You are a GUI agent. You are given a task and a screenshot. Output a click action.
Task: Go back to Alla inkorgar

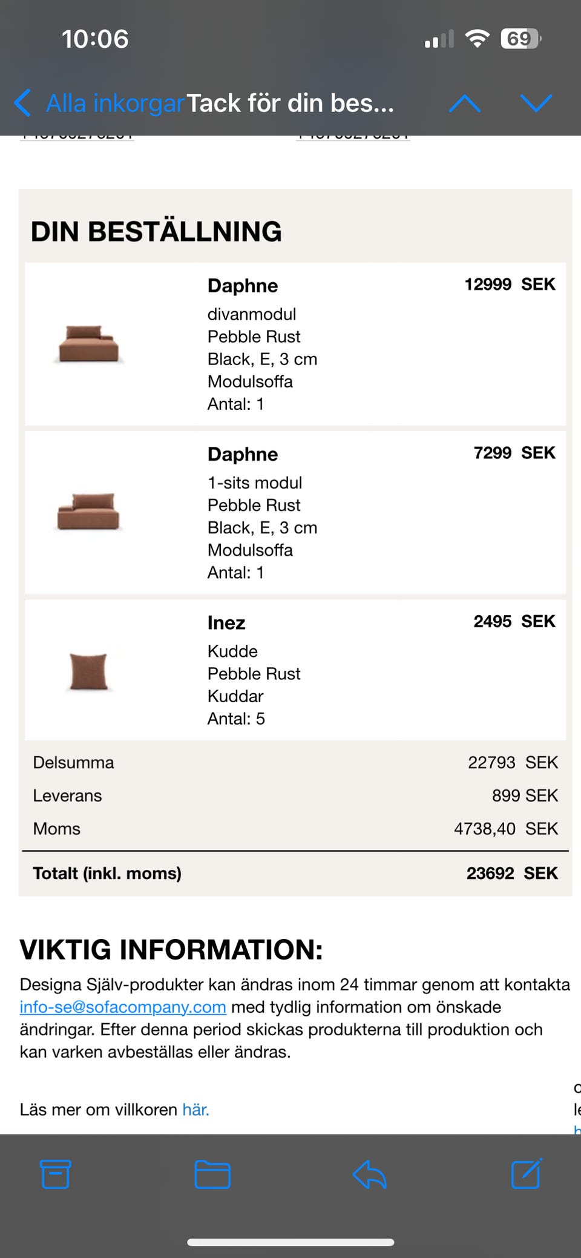tap(115, 104)
